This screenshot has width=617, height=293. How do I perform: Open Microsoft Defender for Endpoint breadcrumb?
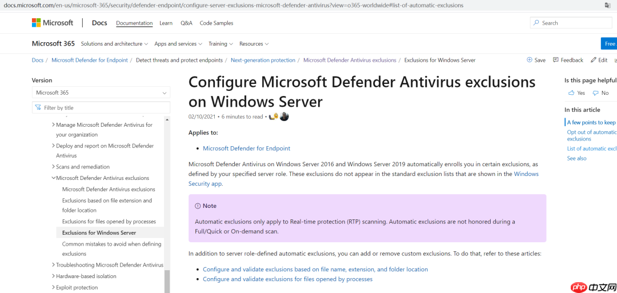point(90,60)
